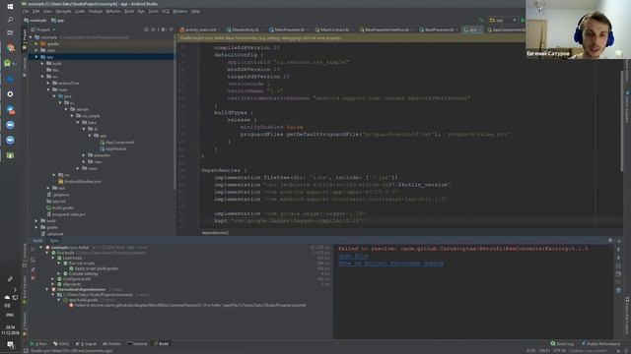Click the Project panel settings gear icon

tap(163, 29)
